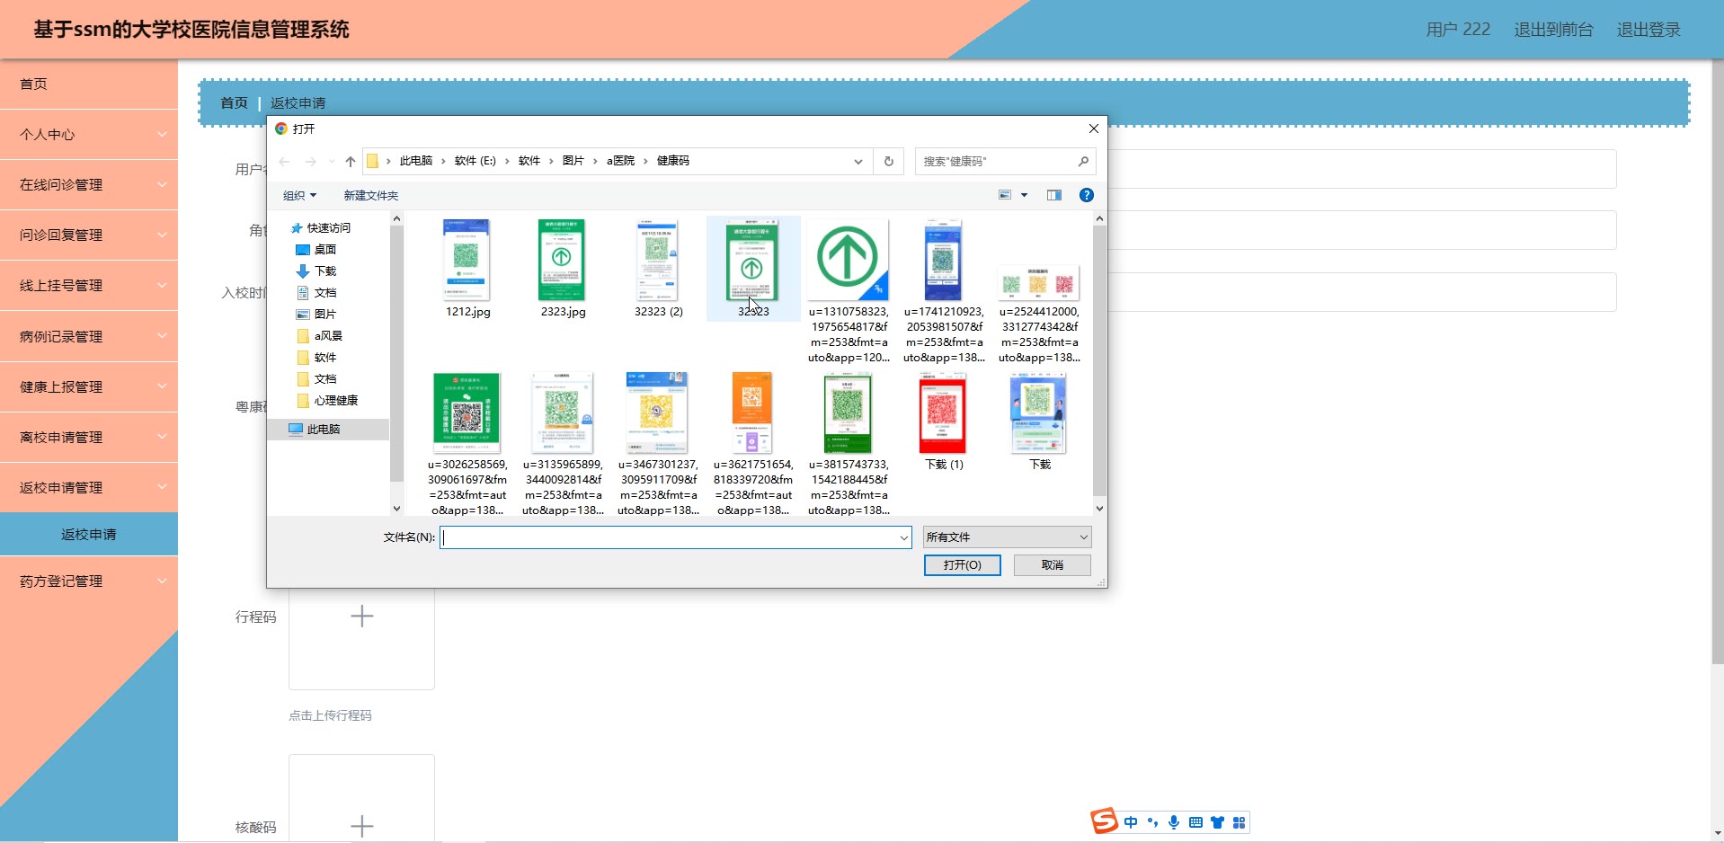This screenshot has width=1724, height=843.
Task: Click 退出到前台 in the header
Action: (x=1553, y=30)
